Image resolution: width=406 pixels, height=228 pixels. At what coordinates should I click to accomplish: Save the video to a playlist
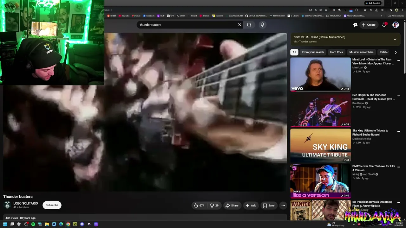point(269,206)
